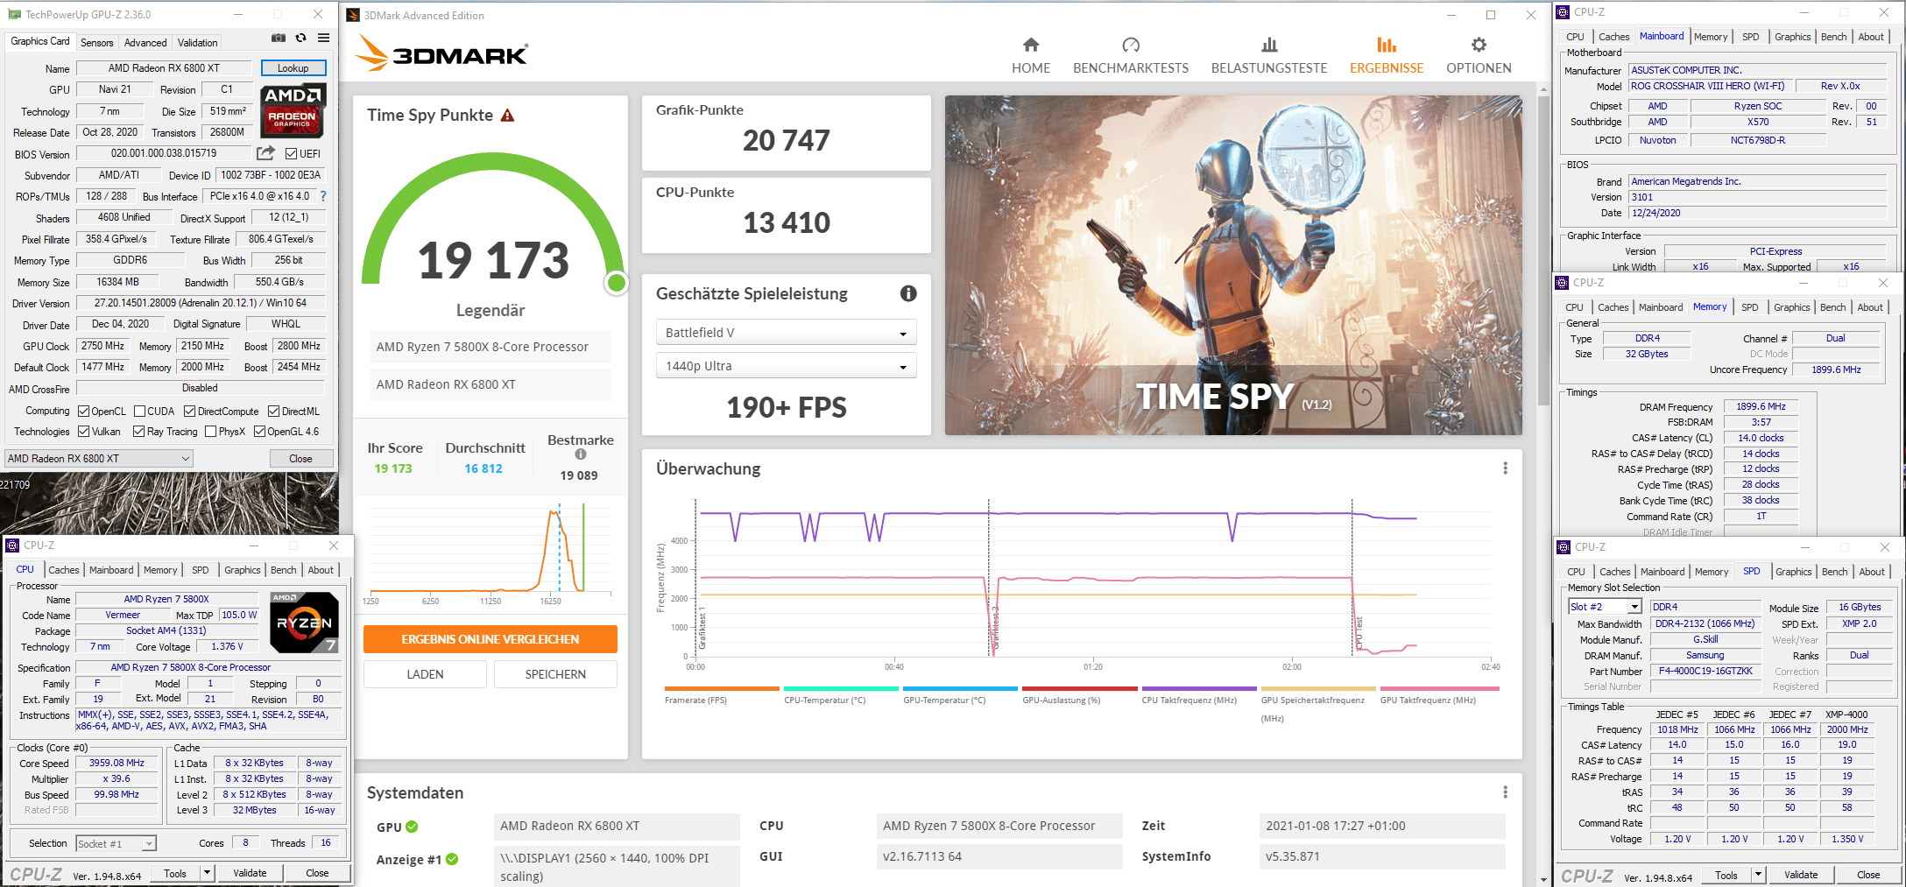The width and height of the screenshot is (1906, 887).
Task: Go to HOME via the house icon
Action: (x=1031, y=45)
